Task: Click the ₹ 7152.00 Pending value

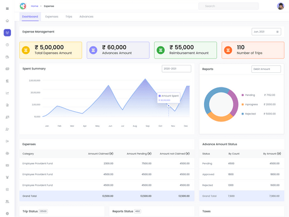Action: [x=269, y=95]
